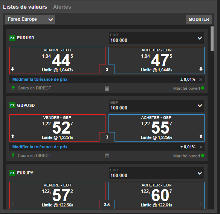
Task: Open the EURUSD order book list icon
Action: tap(107, 88)
